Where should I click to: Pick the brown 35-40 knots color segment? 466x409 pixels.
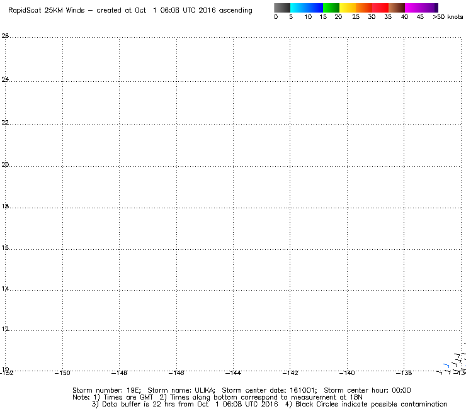tap(397, 8)
